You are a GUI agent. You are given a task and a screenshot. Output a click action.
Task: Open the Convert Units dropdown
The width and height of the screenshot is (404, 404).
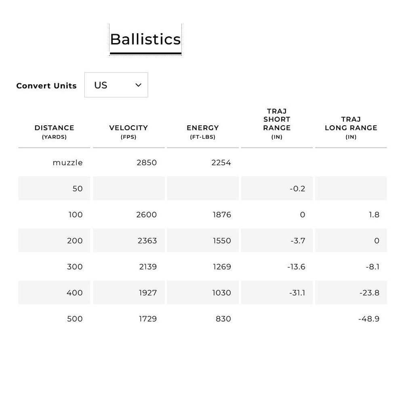click(x=116, y=85)
